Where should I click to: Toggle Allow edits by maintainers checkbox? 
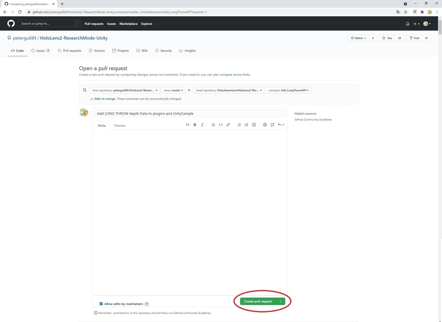[101, 304]
